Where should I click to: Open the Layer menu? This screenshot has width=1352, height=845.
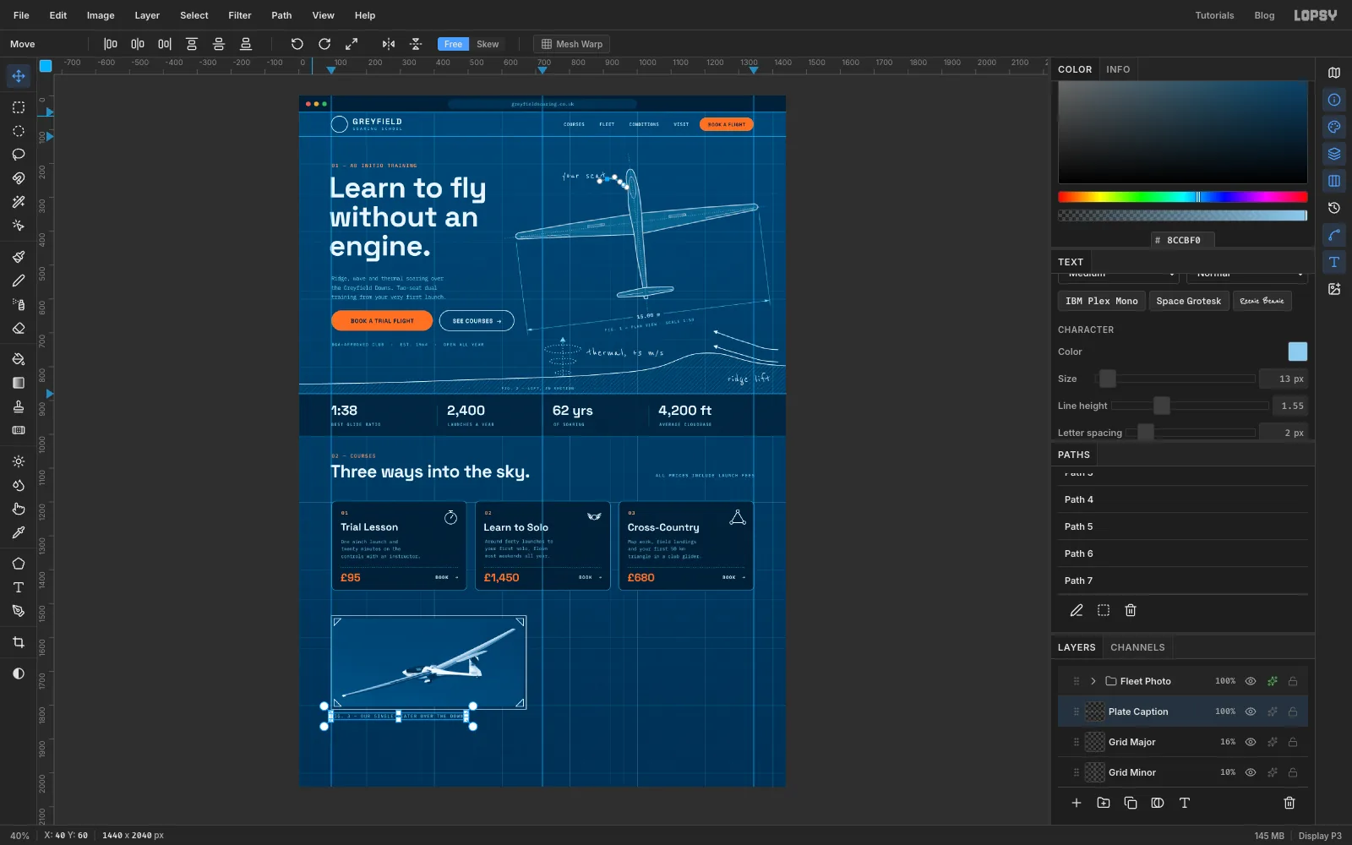[x=147, y=15]
